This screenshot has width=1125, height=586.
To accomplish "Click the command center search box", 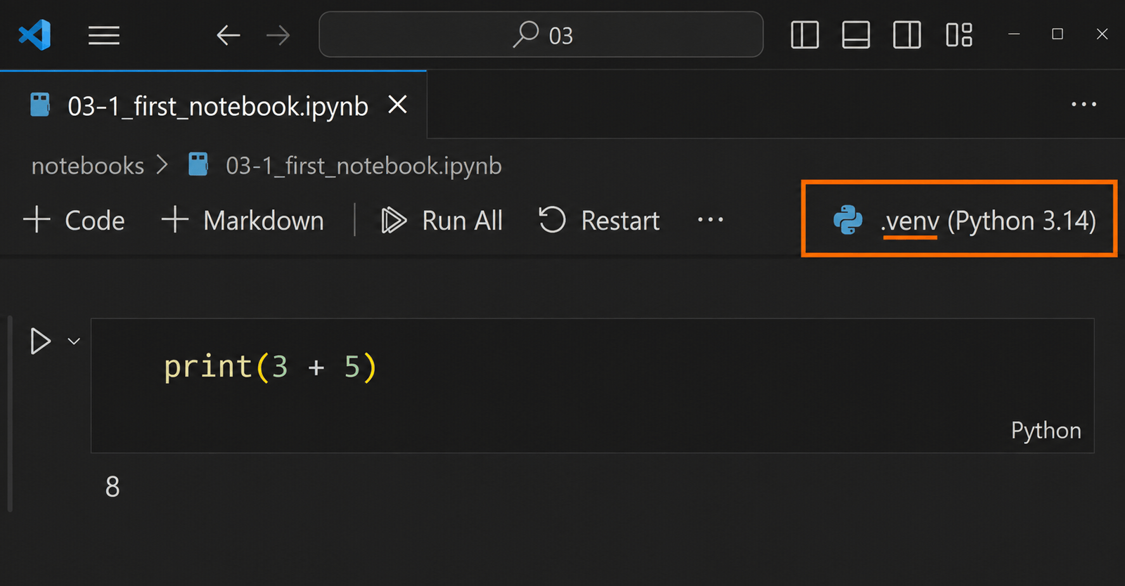I will click(541, 34).
